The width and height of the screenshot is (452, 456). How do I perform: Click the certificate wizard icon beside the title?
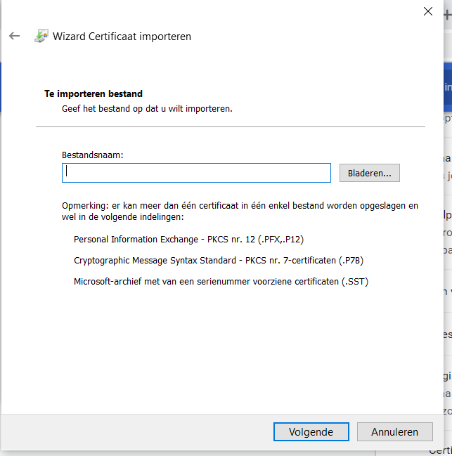pos(41,36)
